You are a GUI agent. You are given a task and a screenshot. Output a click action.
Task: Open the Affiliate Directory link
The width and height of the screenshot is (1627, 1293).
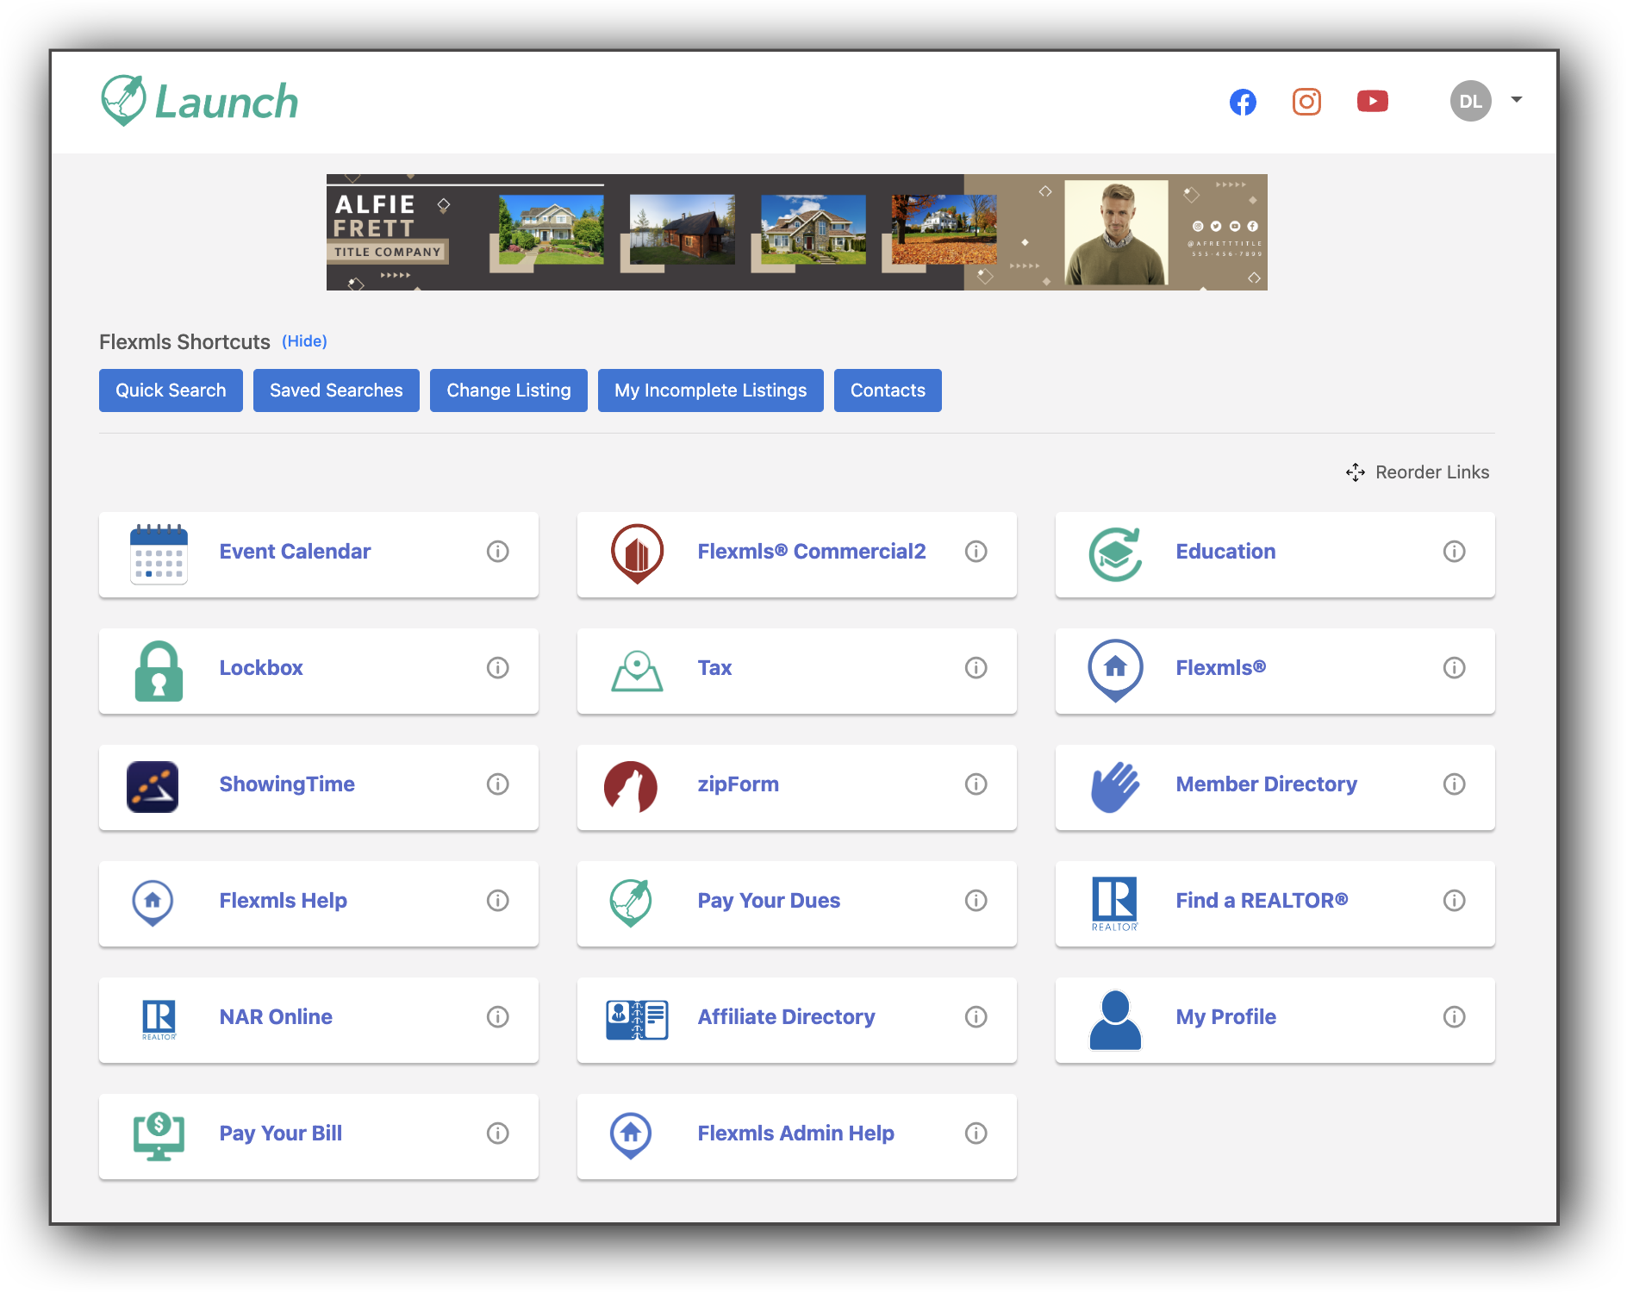(x=786, y=1017)
